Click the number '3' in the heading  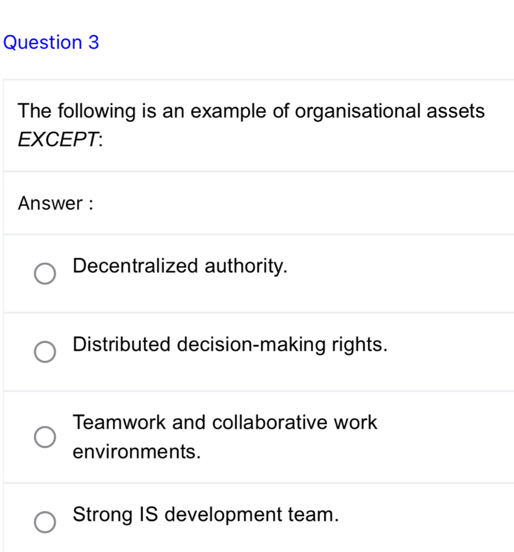[x=93, y=43]
